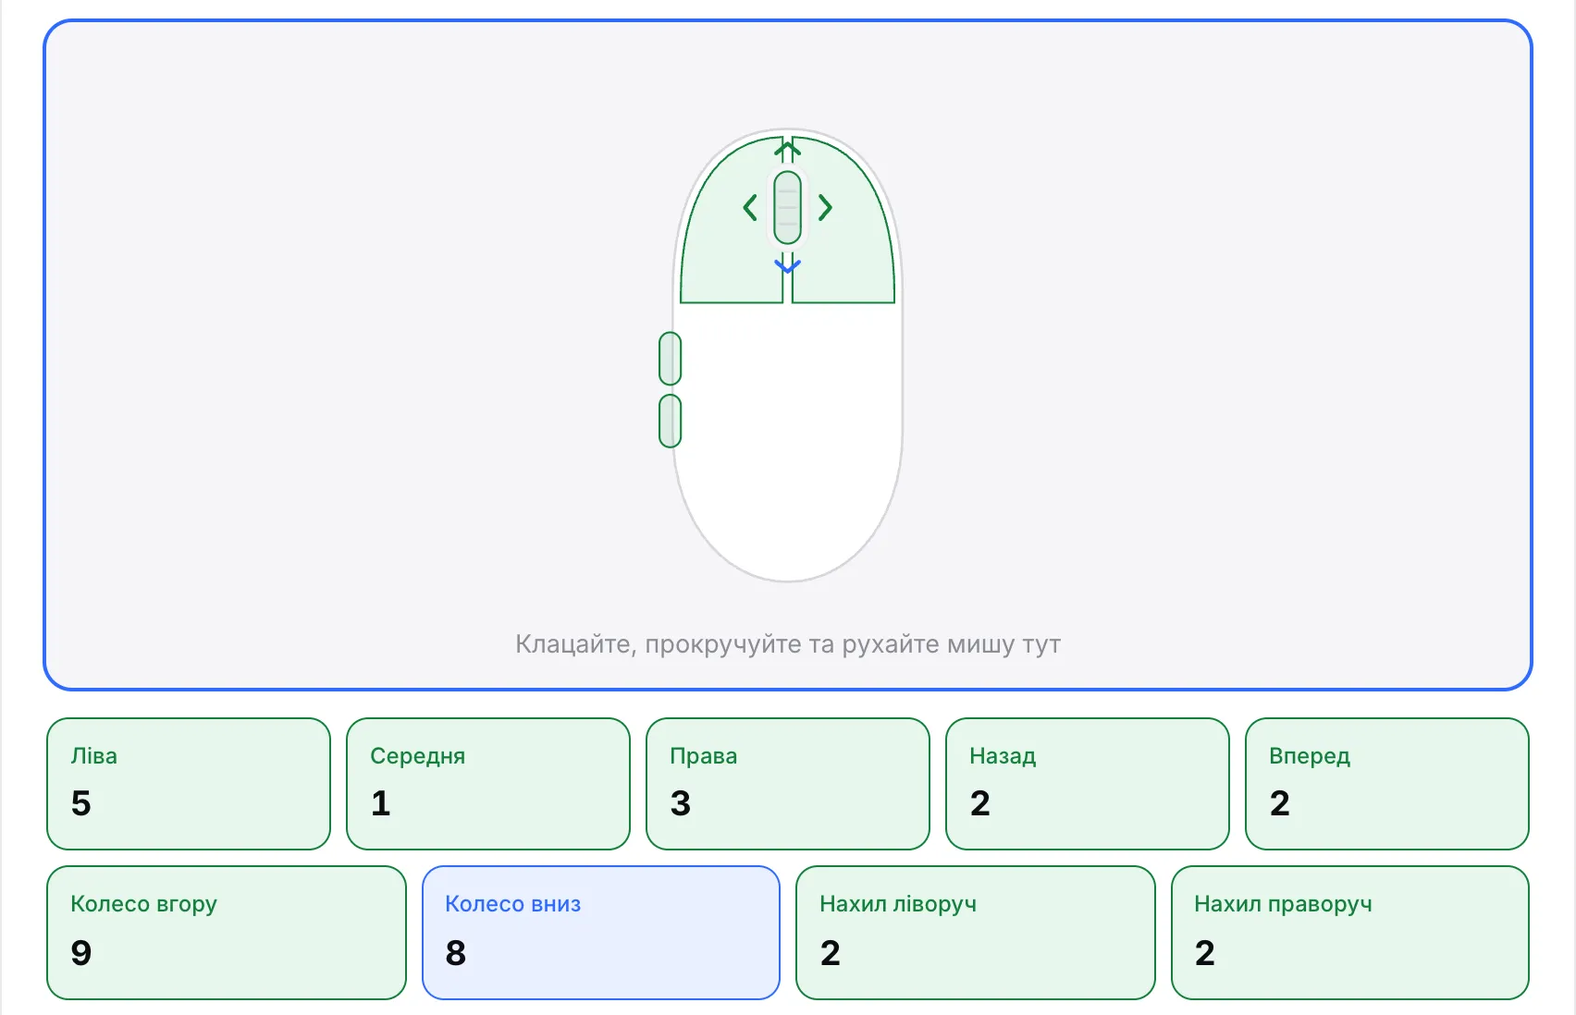Click the tilt right chevron by wheel
Viewport: 1576px width, 1015px height.
coord(825,208)
